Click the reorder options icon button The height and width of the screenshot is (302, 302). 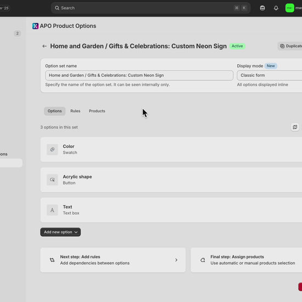coord(295,127)
